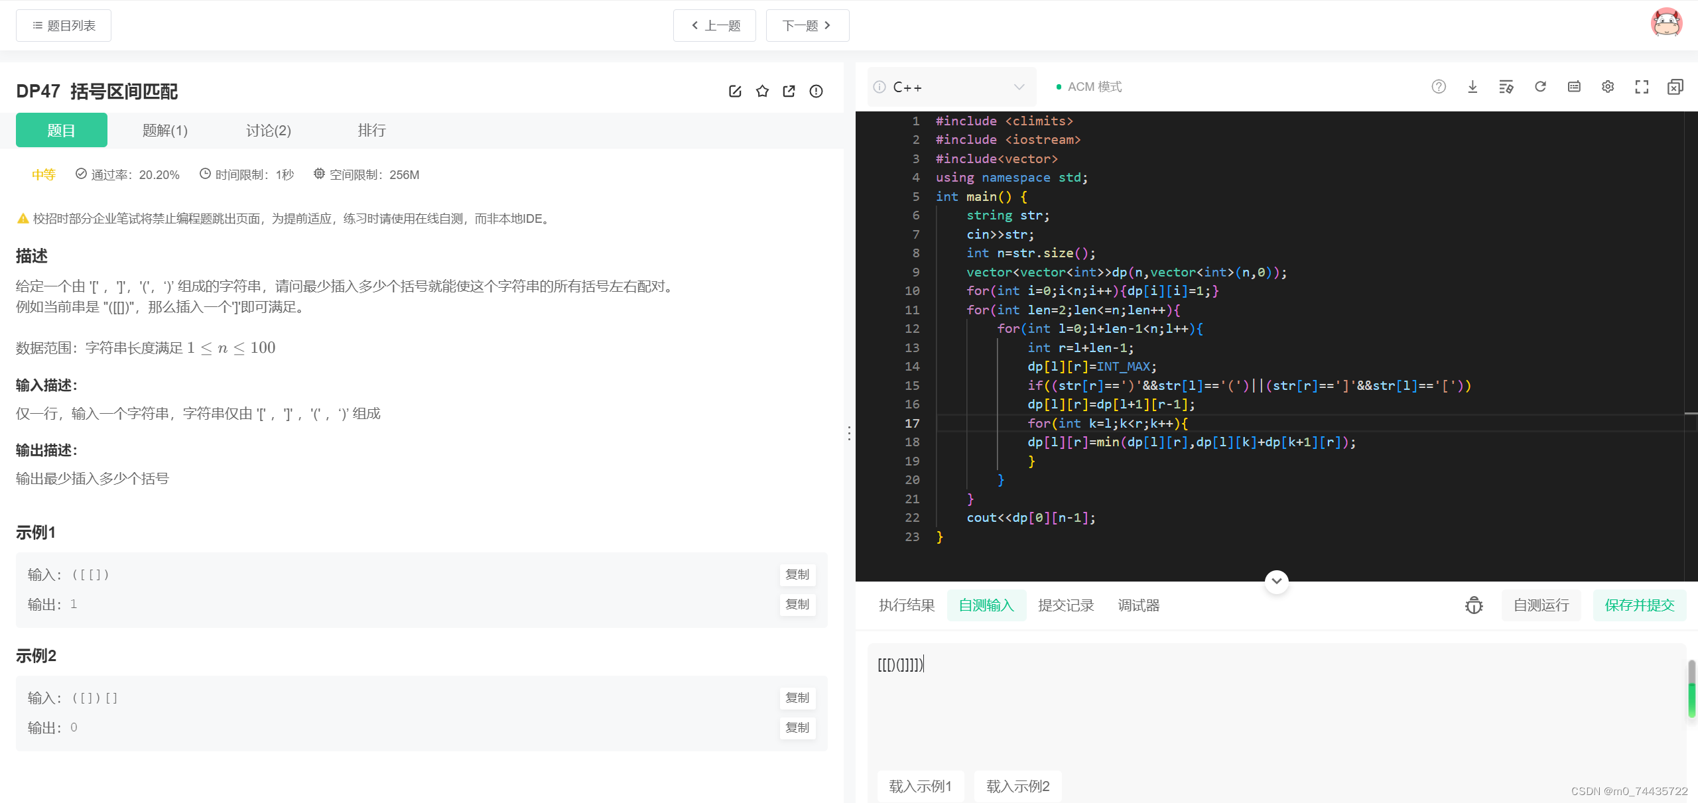Enter fullscreen editor mode
The height and width of the screenshot is (803, 1698).
coord(1642,87)
